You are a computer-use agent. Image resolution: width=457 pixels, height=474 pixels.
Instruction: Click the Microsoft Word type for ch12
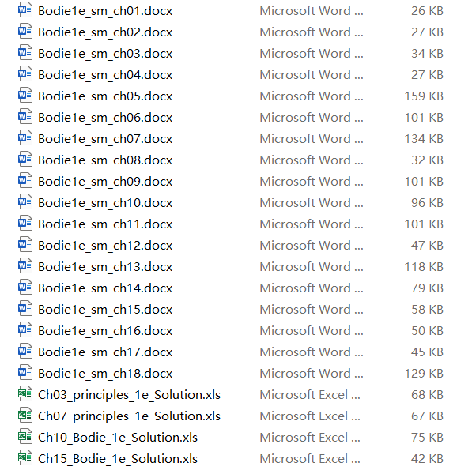(x=312, y=245)
